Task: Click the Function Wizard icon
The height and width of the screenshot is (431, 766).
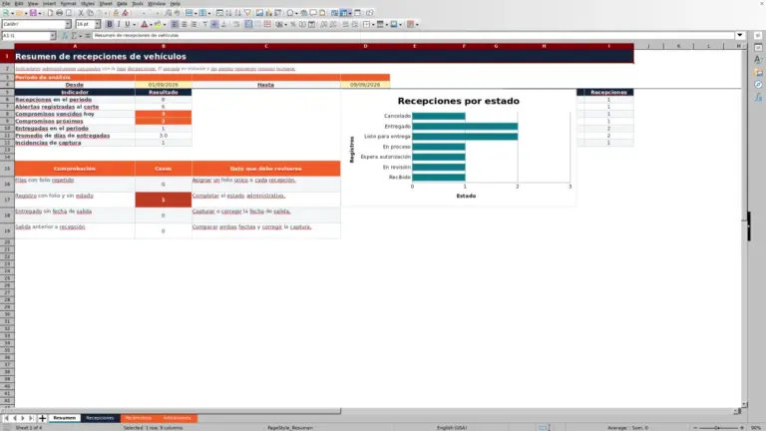Action: coord(65,36)
